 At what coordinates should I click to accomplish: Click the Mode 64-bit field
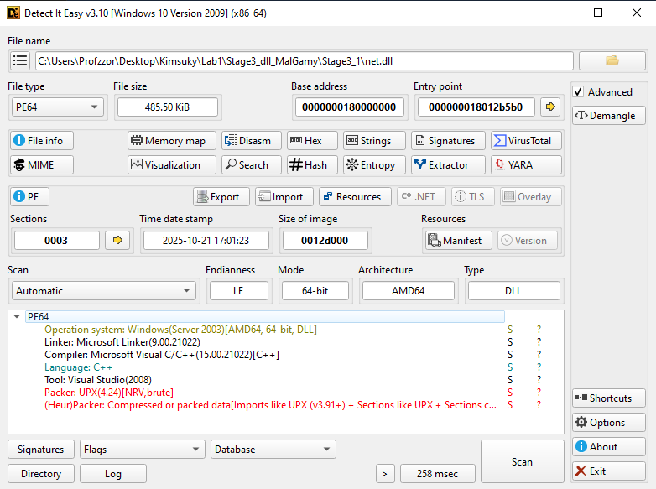pos(315,291)
